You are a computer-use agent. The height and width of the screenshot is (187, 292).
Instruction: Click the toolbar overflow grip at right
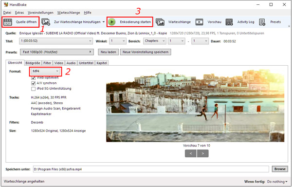(289, 26)
